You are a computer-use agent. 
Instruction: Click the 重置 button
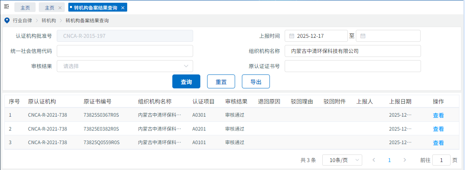coord(221,82)
